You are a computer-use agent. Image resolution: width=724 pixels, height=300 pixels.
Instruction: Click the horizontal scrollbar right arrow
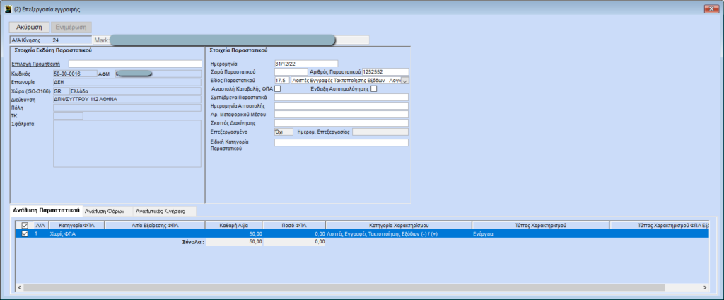point(705,287)
